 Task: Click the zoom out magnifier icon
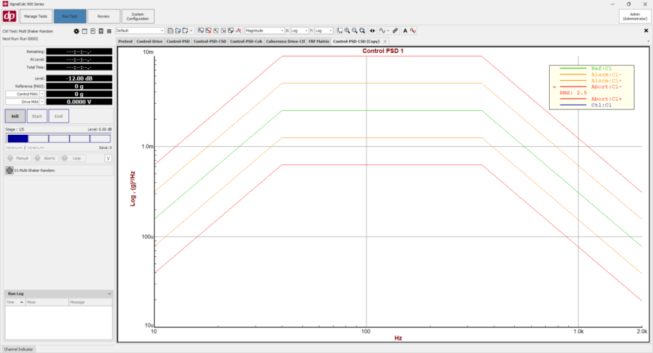point(355,31)
